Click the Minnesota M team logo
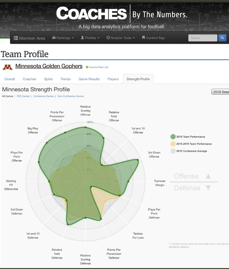 8,67
